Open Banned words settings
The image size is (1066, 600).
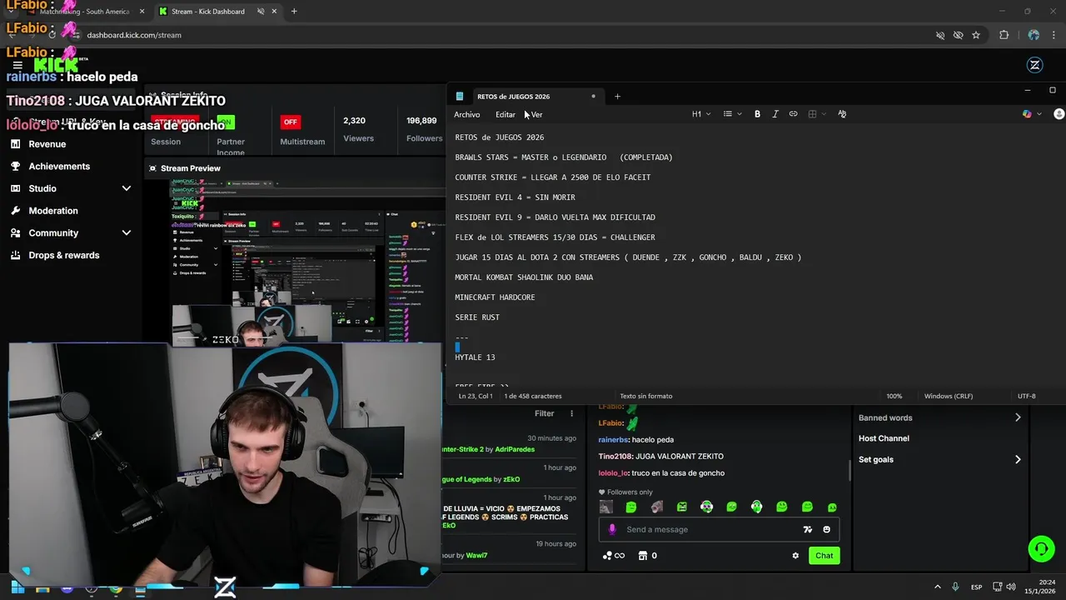(x=939, y=417)
